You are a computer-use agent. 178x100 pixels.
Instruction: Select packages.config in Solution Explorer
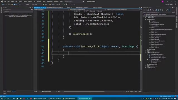point(153,64)
